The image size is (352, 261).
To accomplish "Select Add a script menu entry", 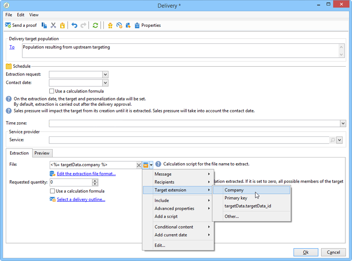I will (178, 217).
